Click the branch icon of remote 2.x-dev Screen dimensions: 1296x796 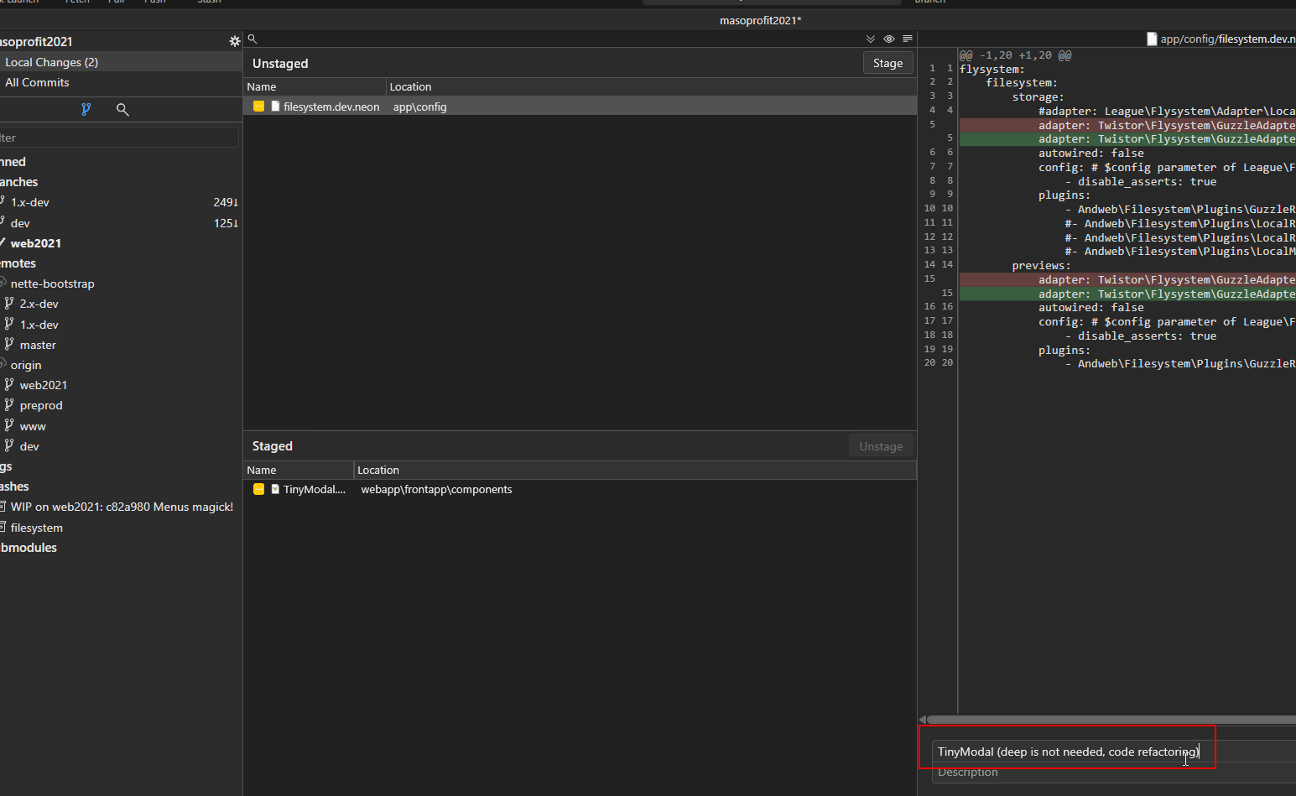(x=9, y=304)
